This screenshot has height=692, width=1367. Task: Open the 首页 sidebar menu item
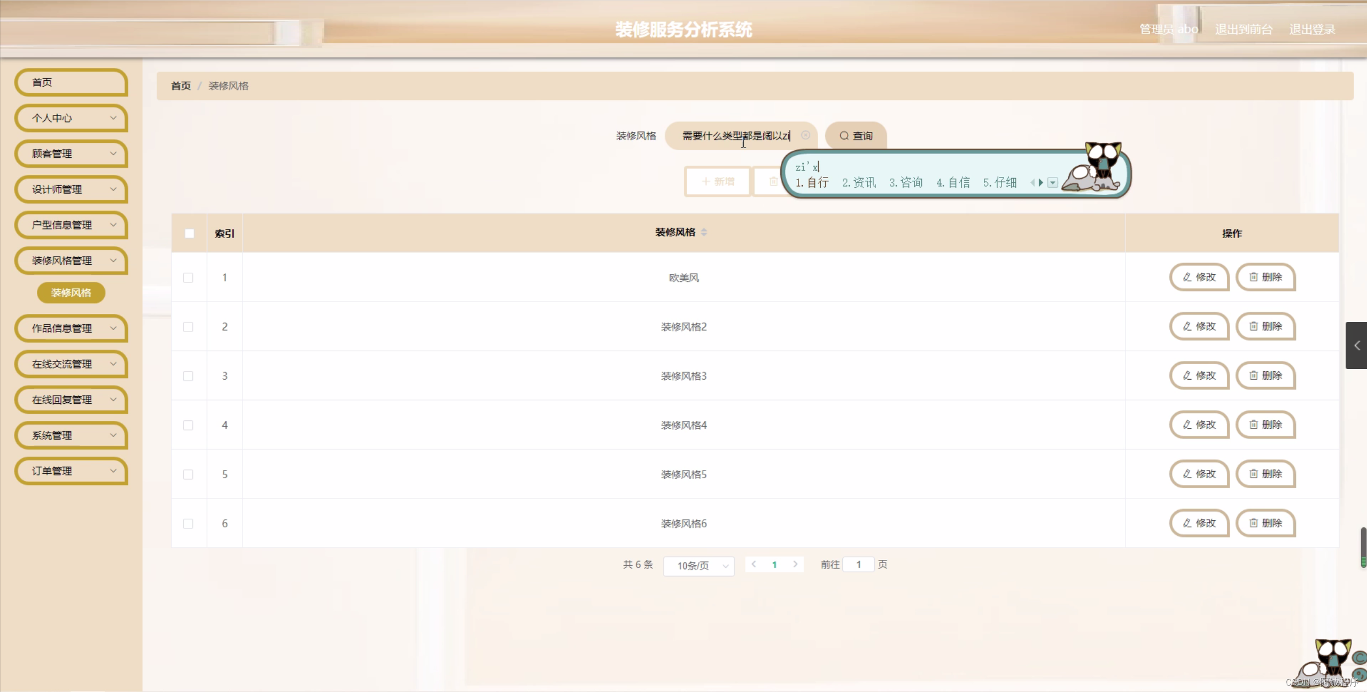(x=71, y=82)
